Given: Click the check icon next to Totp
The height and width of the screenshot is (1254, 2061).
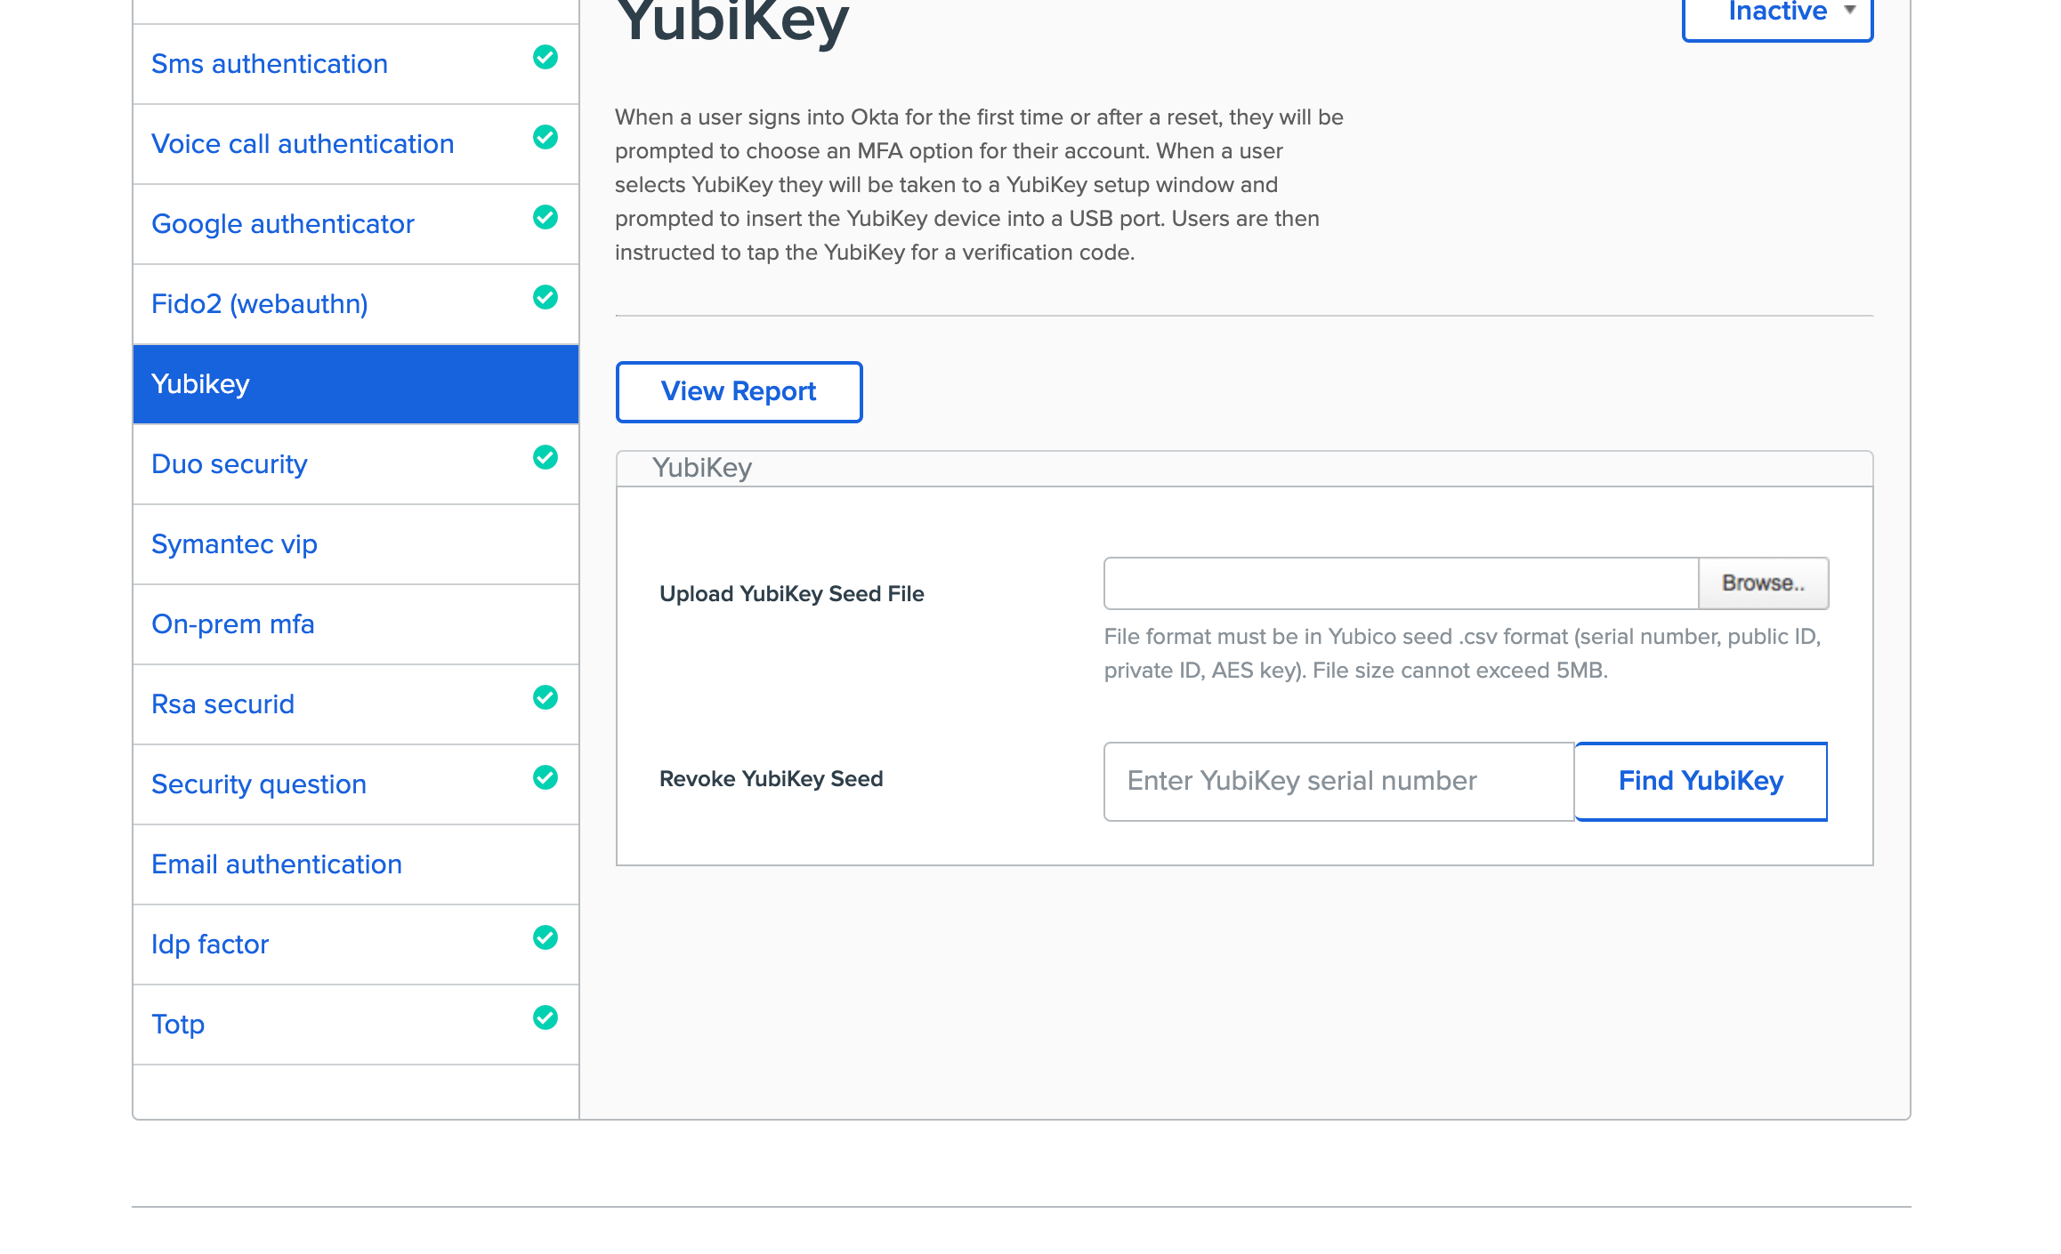Looking at the screenshot, I should tap(544, 1018).
